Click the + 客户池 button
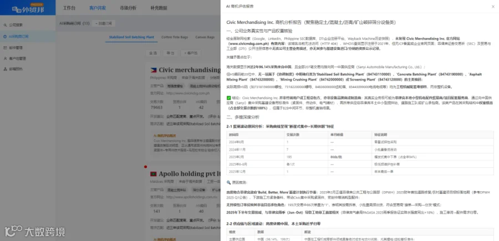The height and width of the screenshot is (241, 499). point(191,53)
